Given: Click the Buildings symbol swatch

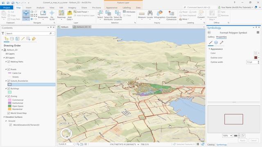Looking at the screenshot, I should click(10, 92).
